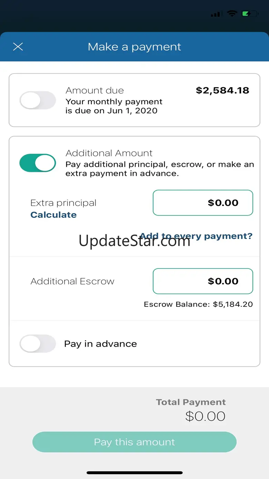This screenshot has height=479, width=269.
Task: Enable the Amount due toggle
Action: click(x=38, y=100)
